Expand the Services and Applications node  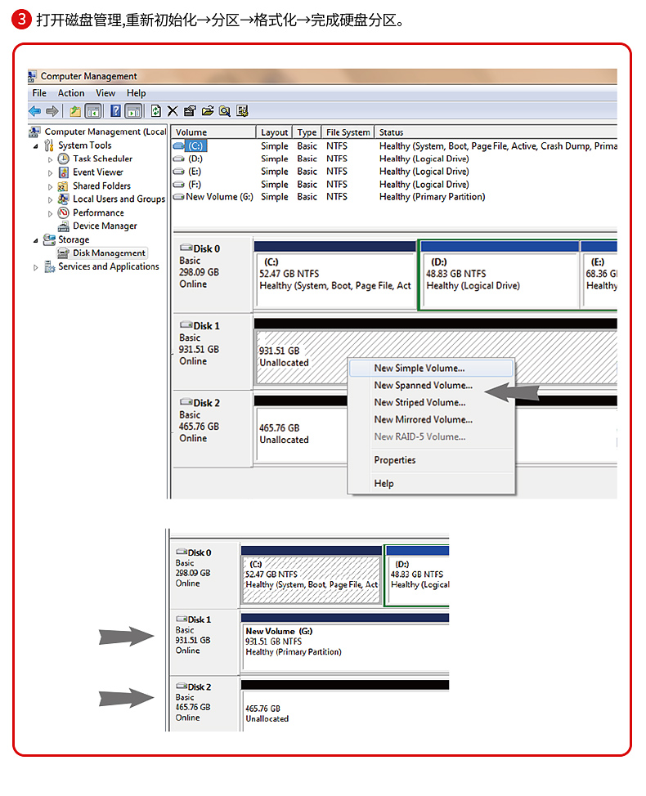click(35, 267)
